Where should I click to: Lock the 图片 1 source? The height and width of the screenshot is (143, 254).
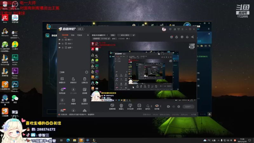coord(63,39)
